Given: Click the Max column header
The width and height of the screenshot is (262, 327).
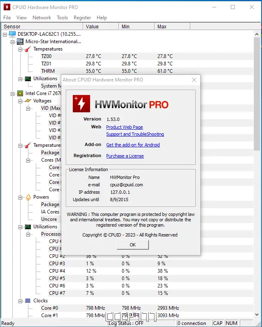Looking at the screenshot, I should click(172, 26).
